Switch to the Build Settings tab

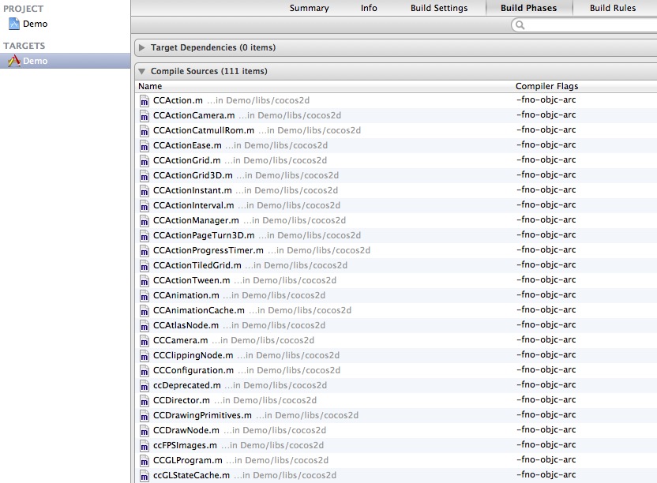click(439, 8)
